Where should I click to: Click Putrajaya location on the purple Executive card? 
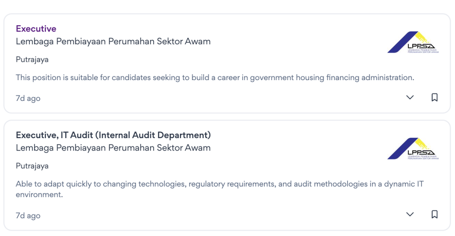click(32, 60)
